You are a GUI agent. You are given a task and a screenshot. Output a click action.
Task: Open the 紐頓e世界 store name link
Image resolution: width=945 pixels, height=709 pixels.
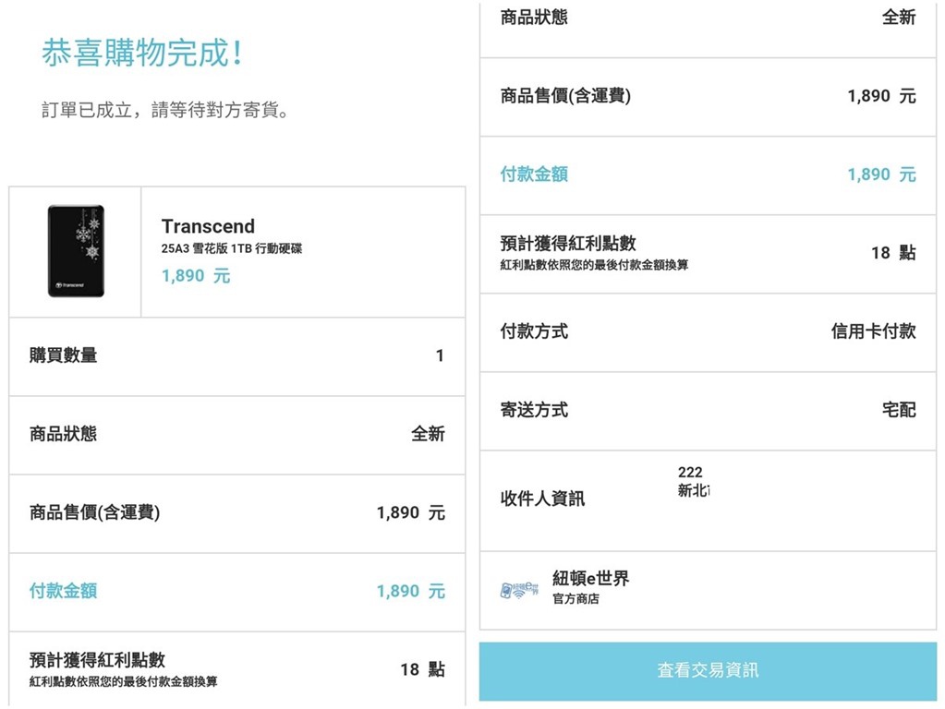point(591,579)
